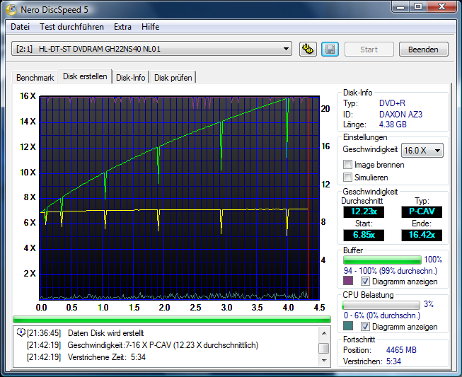This screenshot has height=377, width=462.
Task: Open the options wrench icon button
Action: [308, 49]
